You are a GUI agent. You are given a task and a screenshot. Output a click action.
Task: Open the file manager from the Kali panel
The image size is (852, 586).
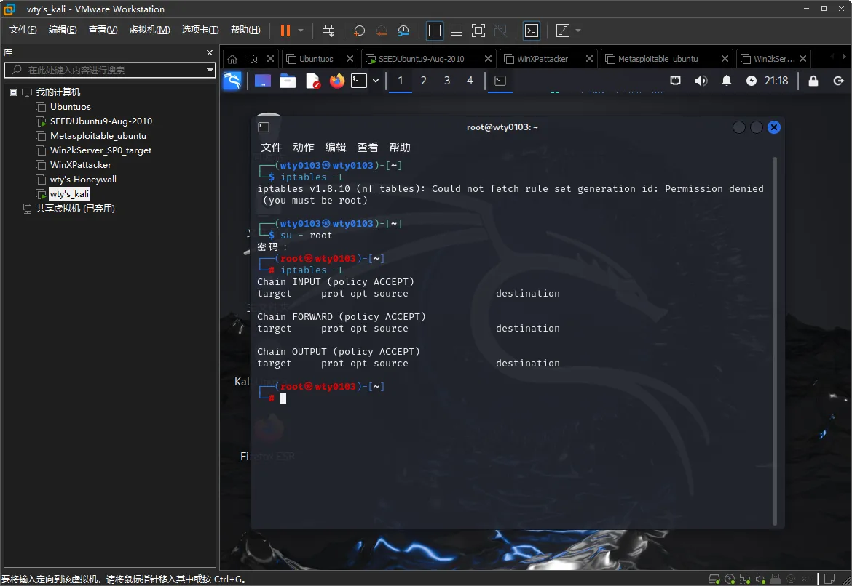tap(288, 81)
